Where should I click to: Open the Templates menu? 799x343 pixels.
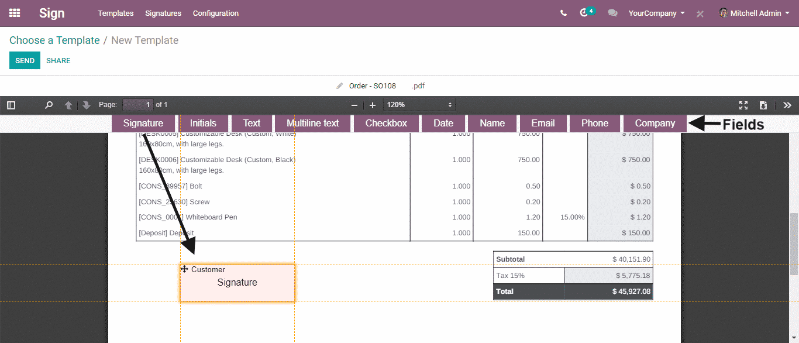pyautogui.click(x=116, y=13)
